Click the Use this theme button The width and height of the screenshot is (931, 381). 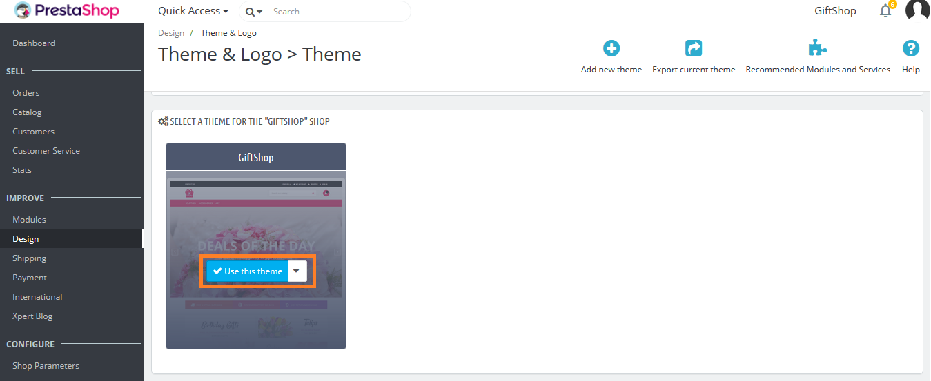pyautogui.click(x=248, y=271)
